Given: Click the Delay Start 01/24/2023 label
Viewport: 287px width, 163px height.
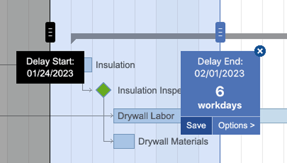Looking at the screenshot, I should (50, 67).
